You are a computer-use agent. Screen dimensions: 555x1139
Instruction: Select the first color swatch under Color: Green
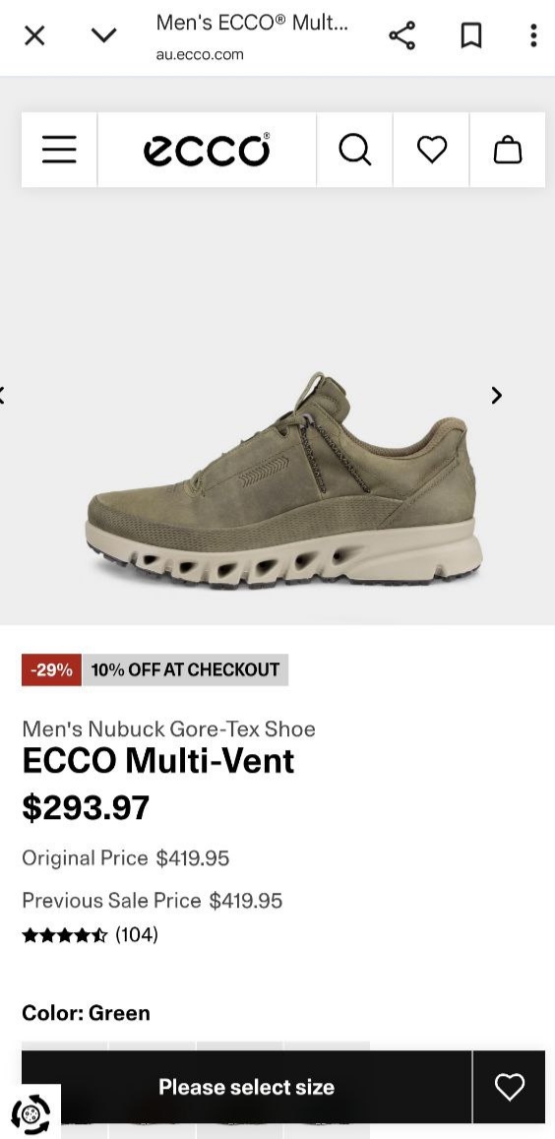tap(65, 1046)
